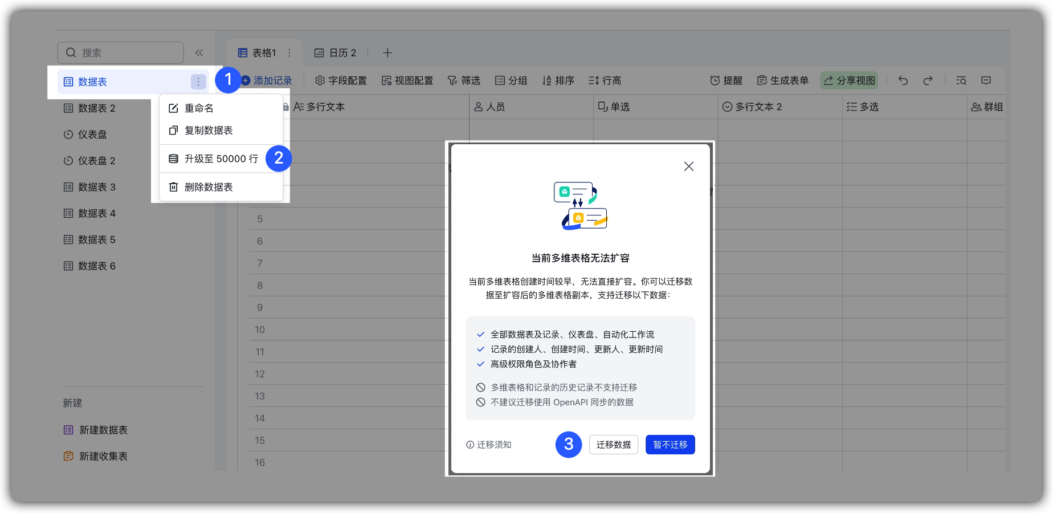
Task: Open the grouping (分组) tool
Action: point(511,80)
